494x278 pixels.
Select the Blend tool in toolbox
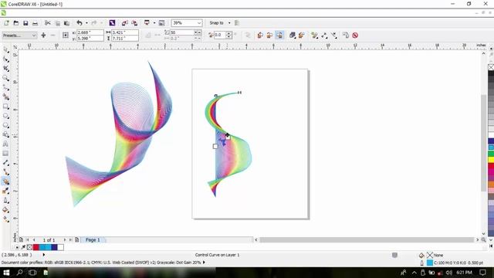(x=5, y=181)
